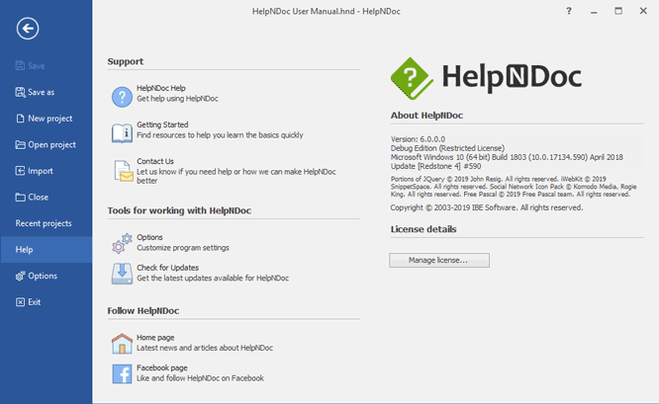Click the Save as disk icon
This screenshot has height=404, width=659.
[x=20, y=92]
